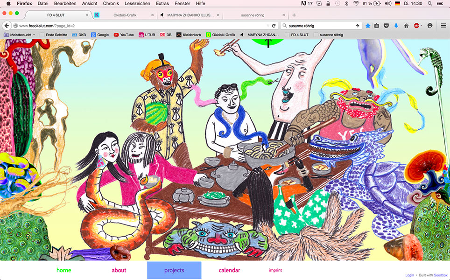Click the back navigation arrow

7,26
